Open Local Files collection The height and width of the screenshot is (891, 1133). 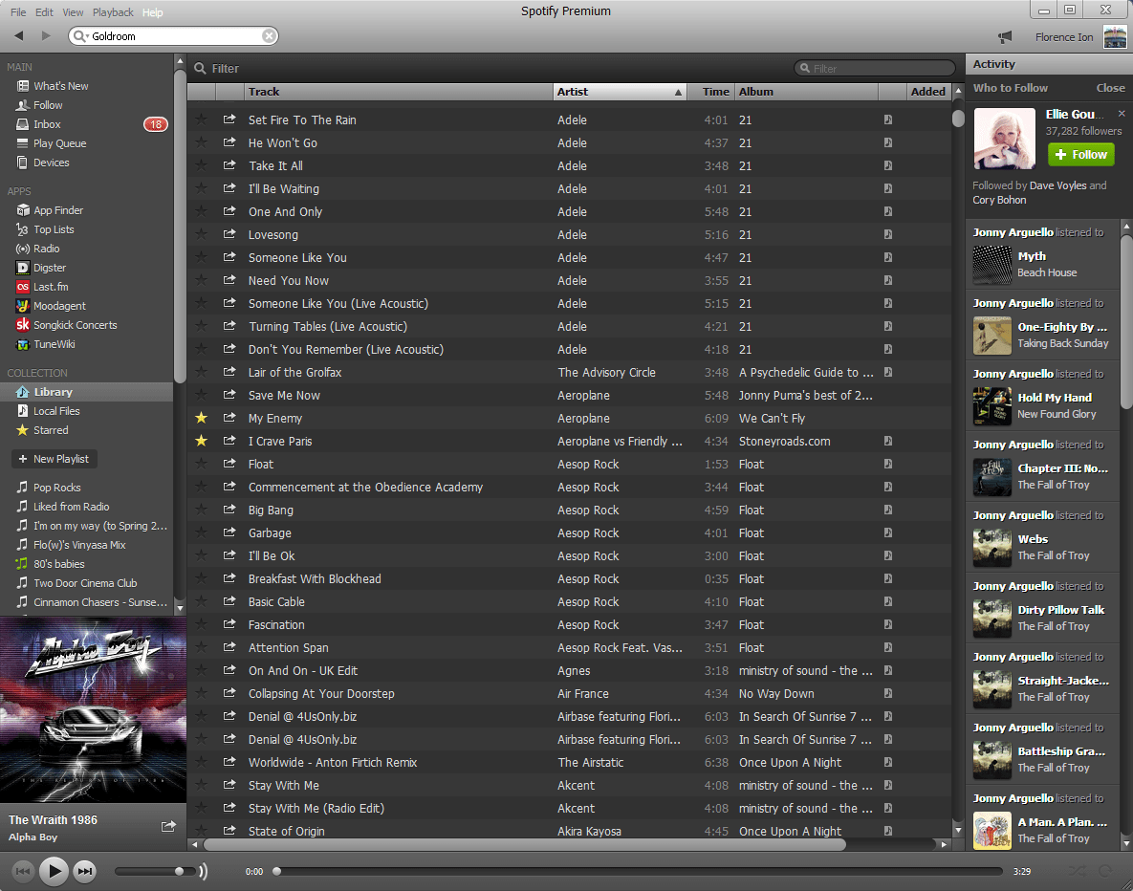point(56,411)
